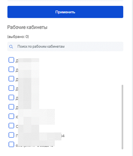Check the box beside the К entry

[11, 116]
